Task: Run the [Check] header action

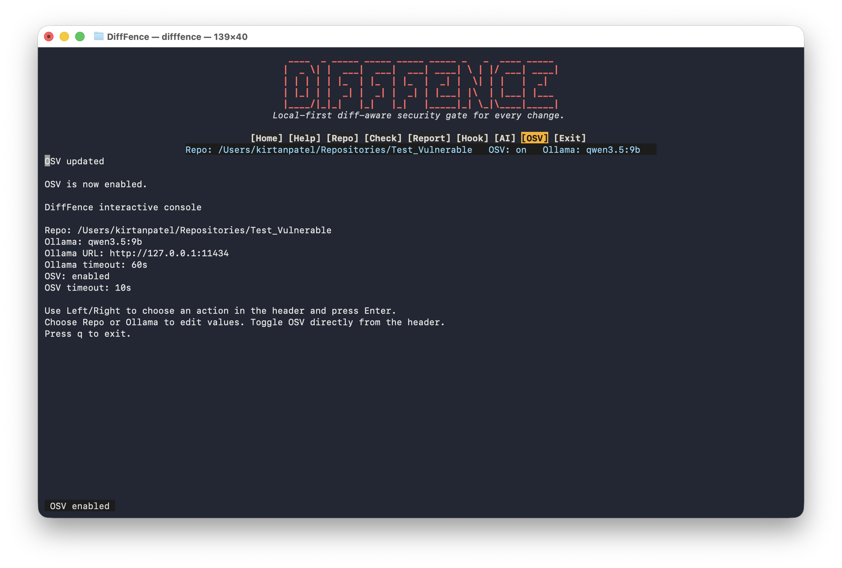Action: [x=383, y=138]
